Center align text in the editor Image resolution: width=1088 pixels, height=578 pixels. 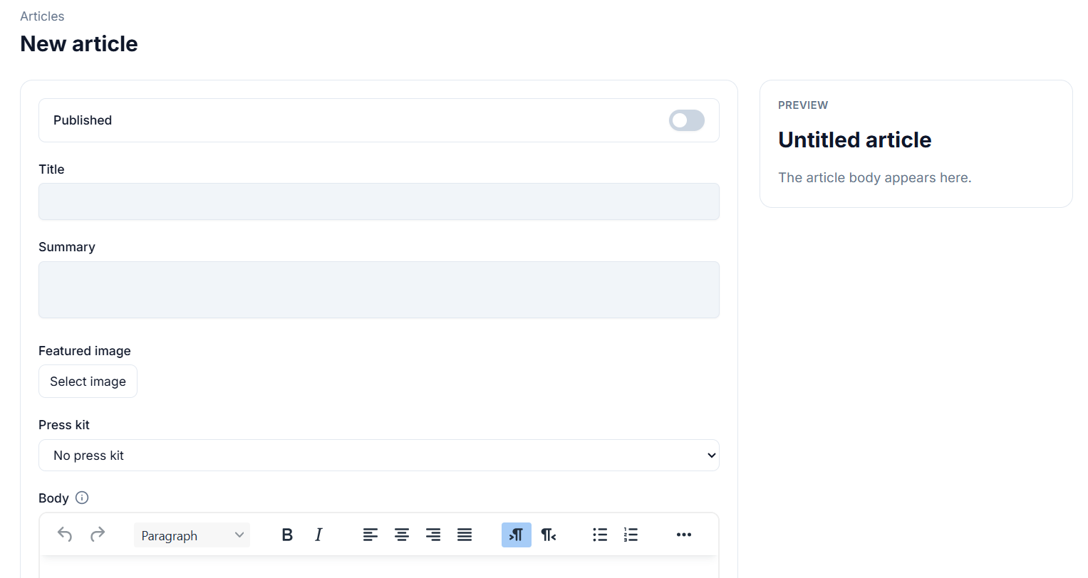coord(402,535)
